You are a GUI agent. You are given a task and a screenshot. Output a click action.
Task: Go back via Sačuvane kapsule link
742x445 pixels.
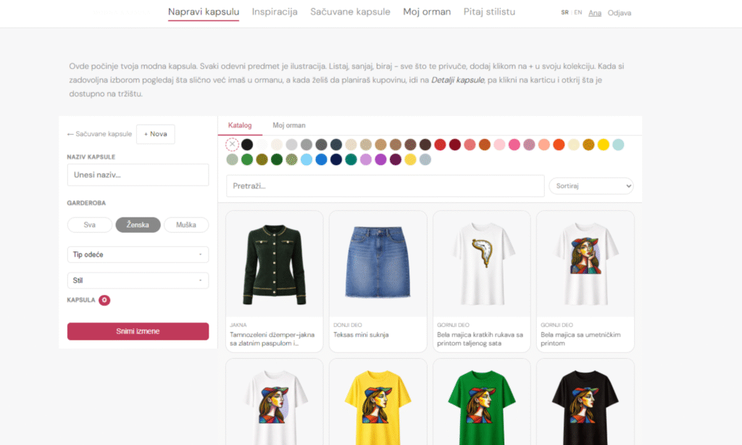point(99,134)
